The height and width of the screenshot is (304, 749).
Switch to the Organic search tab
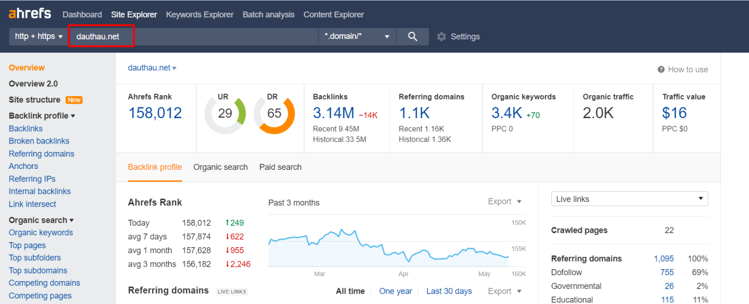coord(221,167)
